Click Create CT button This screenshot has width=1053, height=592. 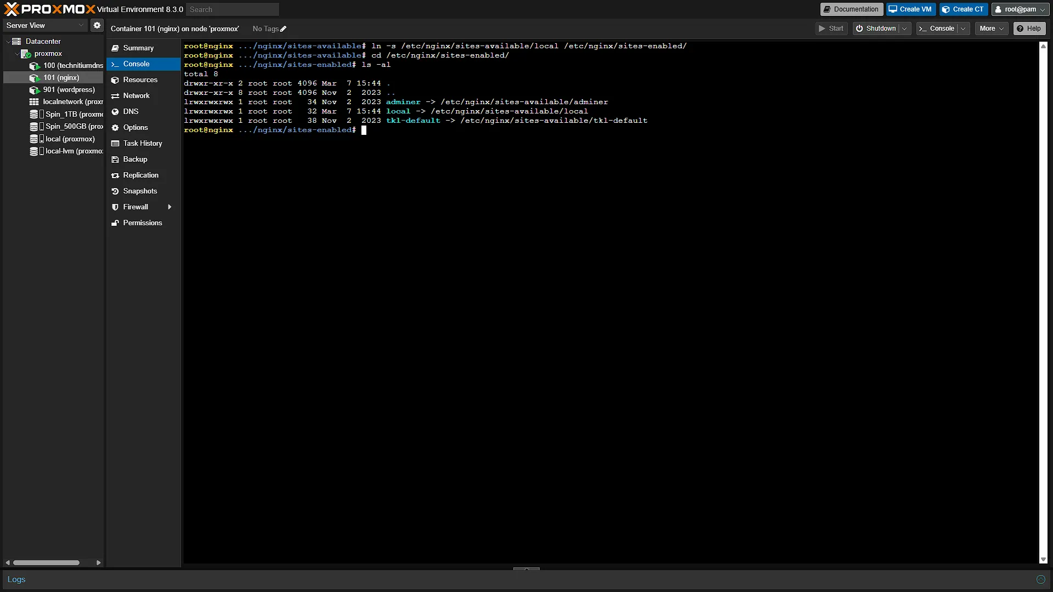[x=963, y=9]
